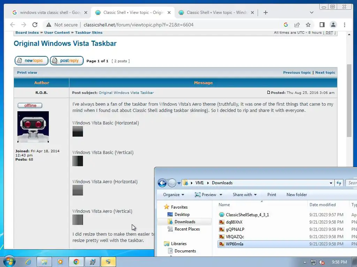
Task: Click the Explorer search box
Action: [x=351, y=183]
